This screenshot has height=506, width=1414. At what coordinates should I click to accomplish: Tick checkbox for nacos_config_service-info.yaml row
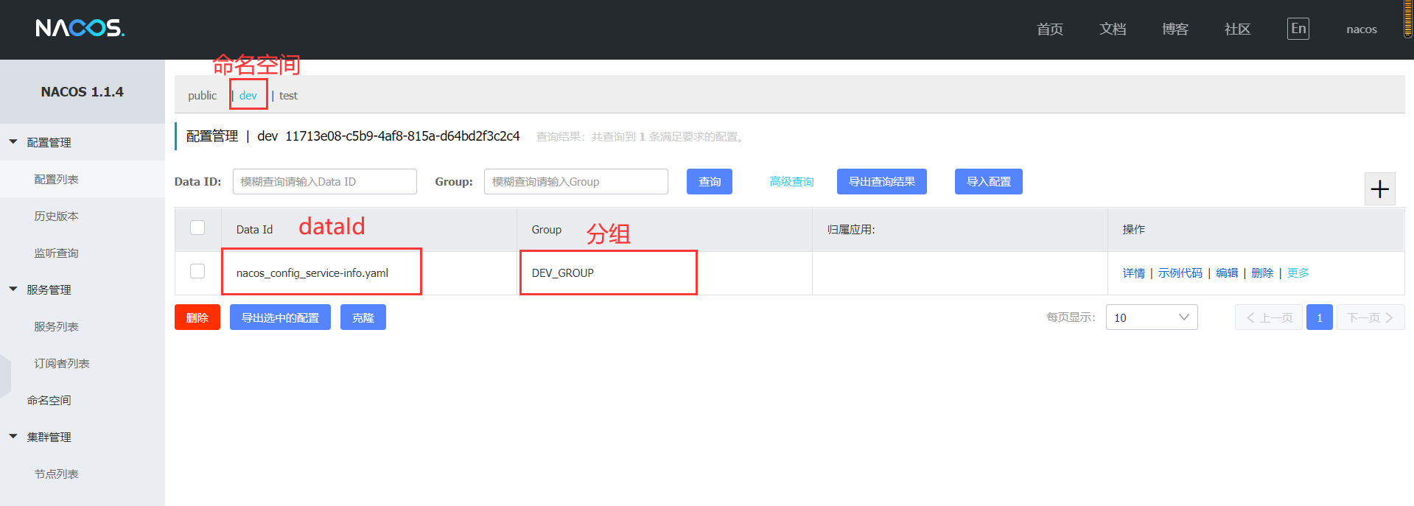[197, 271]
